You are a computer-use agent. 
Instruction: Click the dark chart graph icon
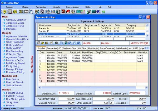tap(66, 43)
